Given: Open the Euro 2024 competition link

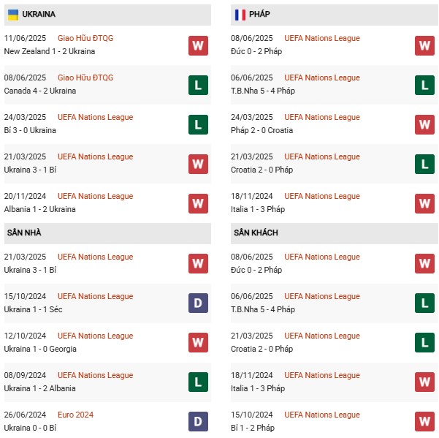Looking at the screenshot, I should pyautogui.click(x=75, y=415).
